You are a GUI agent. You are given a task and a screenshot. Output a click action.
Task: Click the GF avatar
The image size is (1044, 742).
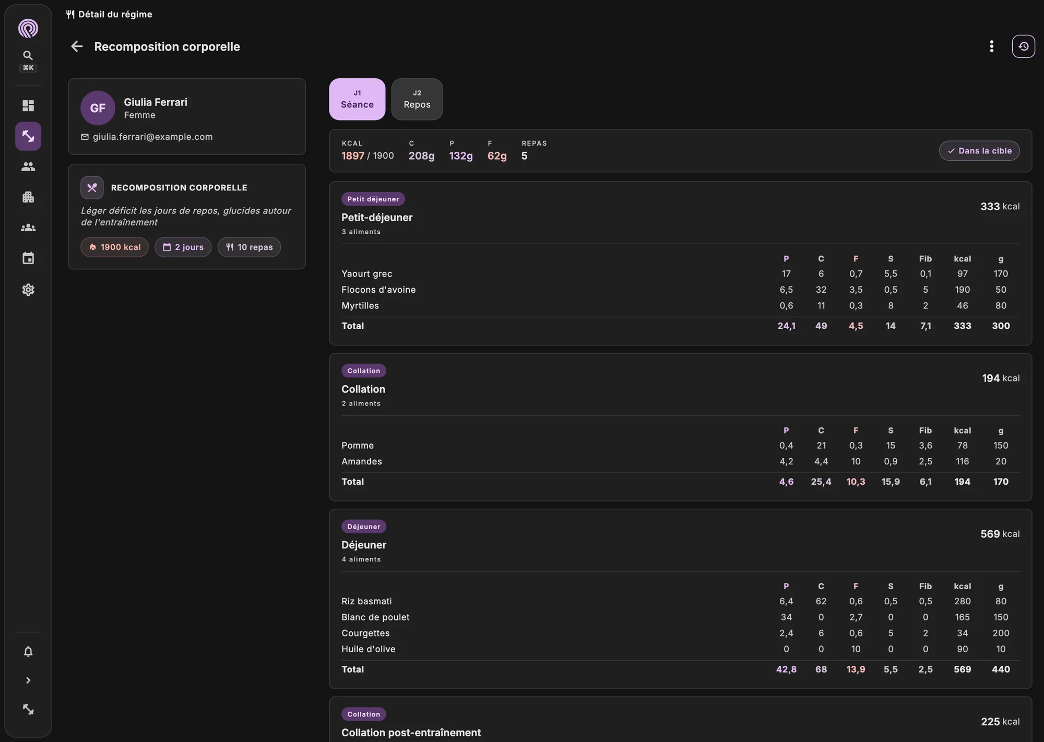click(98, 108)
